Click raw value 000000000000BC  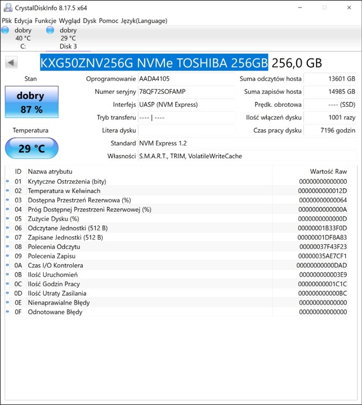click(x=323, y=293)
